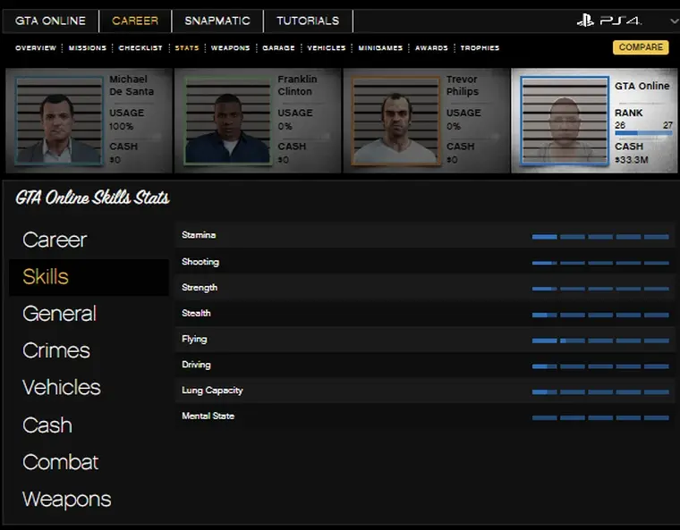Open the Tutorials tab

pyautogui.click(x=308, y=21)
